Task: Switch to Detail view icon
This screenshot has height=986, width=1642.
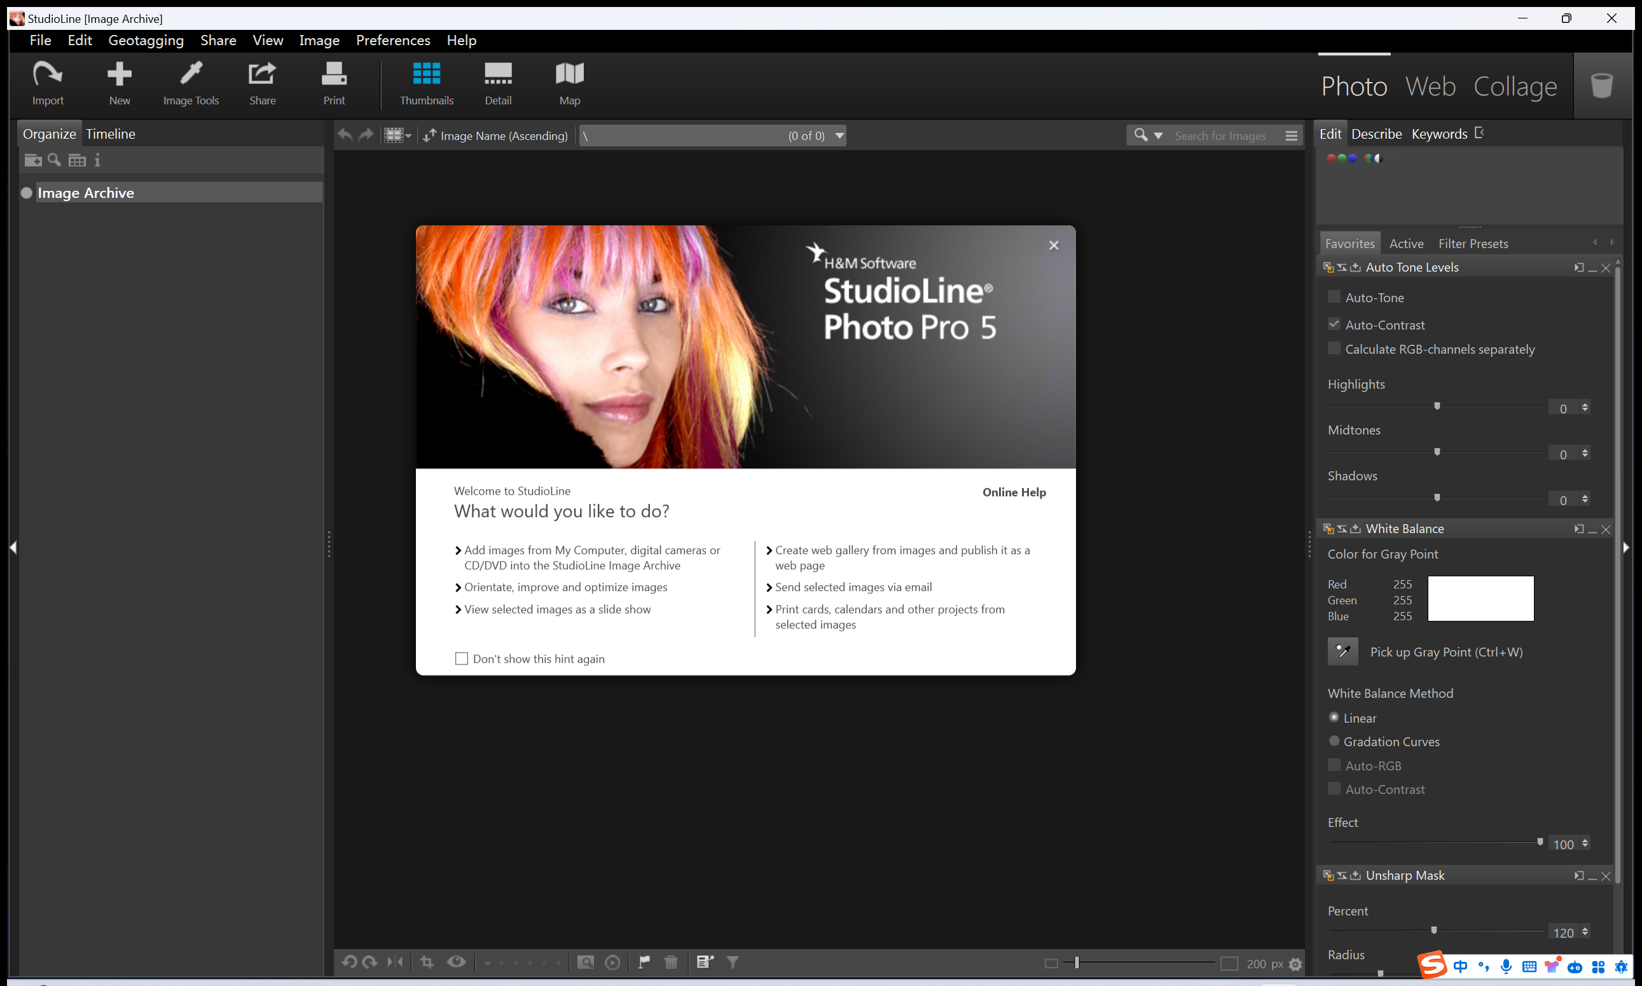Action: click(x=497, y=83)
